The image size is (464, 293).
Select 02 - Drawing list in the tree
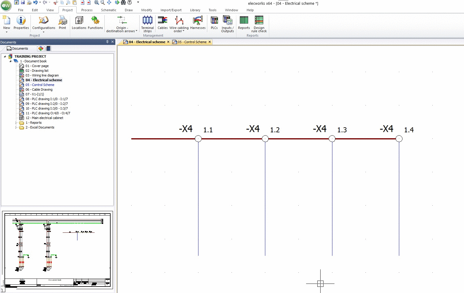point(37,71)
